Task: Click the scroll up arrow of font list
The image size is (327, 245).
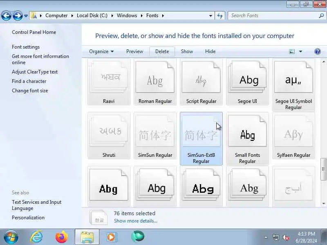Action: pyautogui.click(x=324, y=62)
